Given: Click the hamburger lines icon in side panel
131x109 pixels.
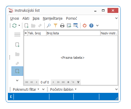Looking at the screenshot, I should [x=17, y=34].
